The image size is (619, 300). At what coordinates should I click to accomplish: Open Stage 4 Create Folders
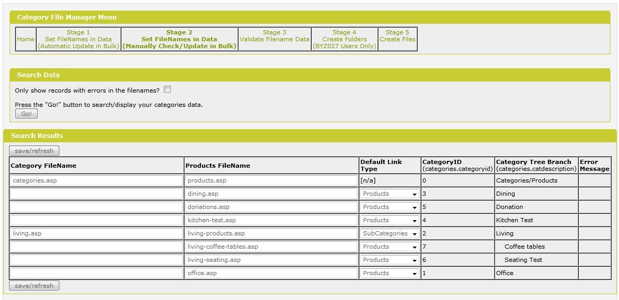click(344, 39)
